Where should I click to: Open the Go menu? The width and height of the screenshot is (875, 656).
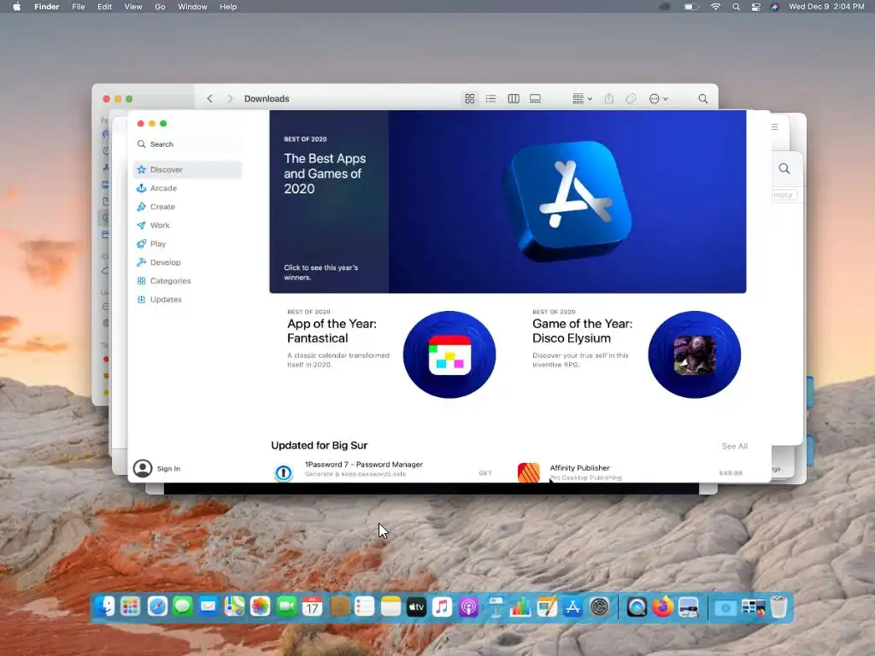click(160, 7)
